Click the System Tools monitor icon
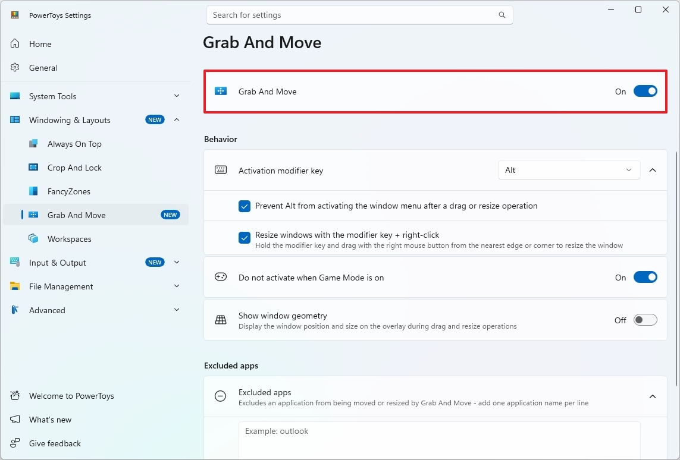The width and height of the screenshot is (680, 460). (x=15, y=96)
